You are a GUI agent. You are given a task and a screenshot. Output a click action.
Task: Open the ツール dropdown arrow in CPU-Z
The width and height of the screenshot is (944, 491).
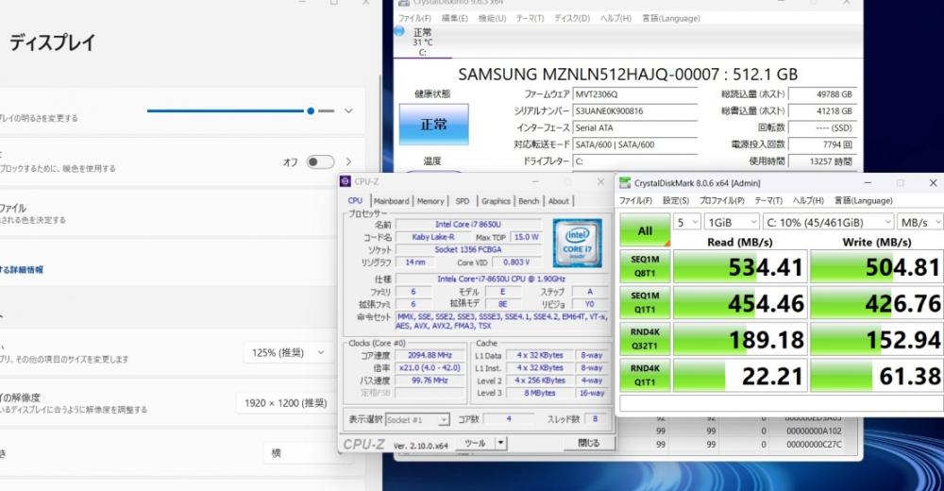[500, 444]
